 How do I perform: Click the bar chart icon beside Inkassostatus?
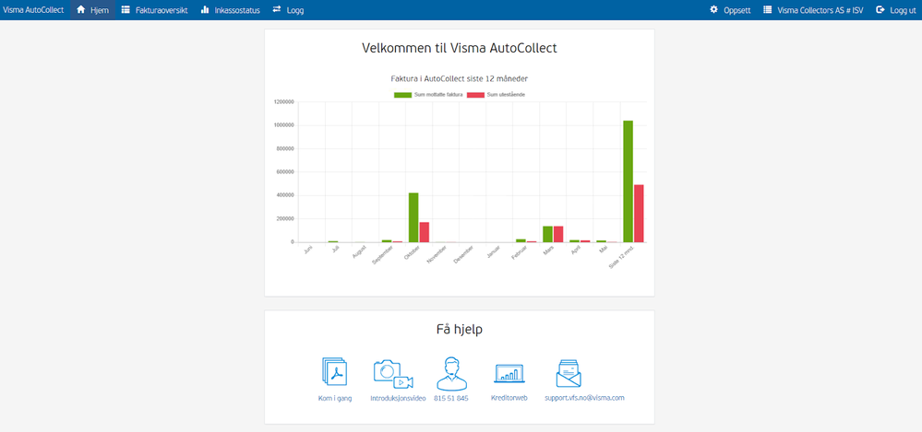[x=205, y=10]
